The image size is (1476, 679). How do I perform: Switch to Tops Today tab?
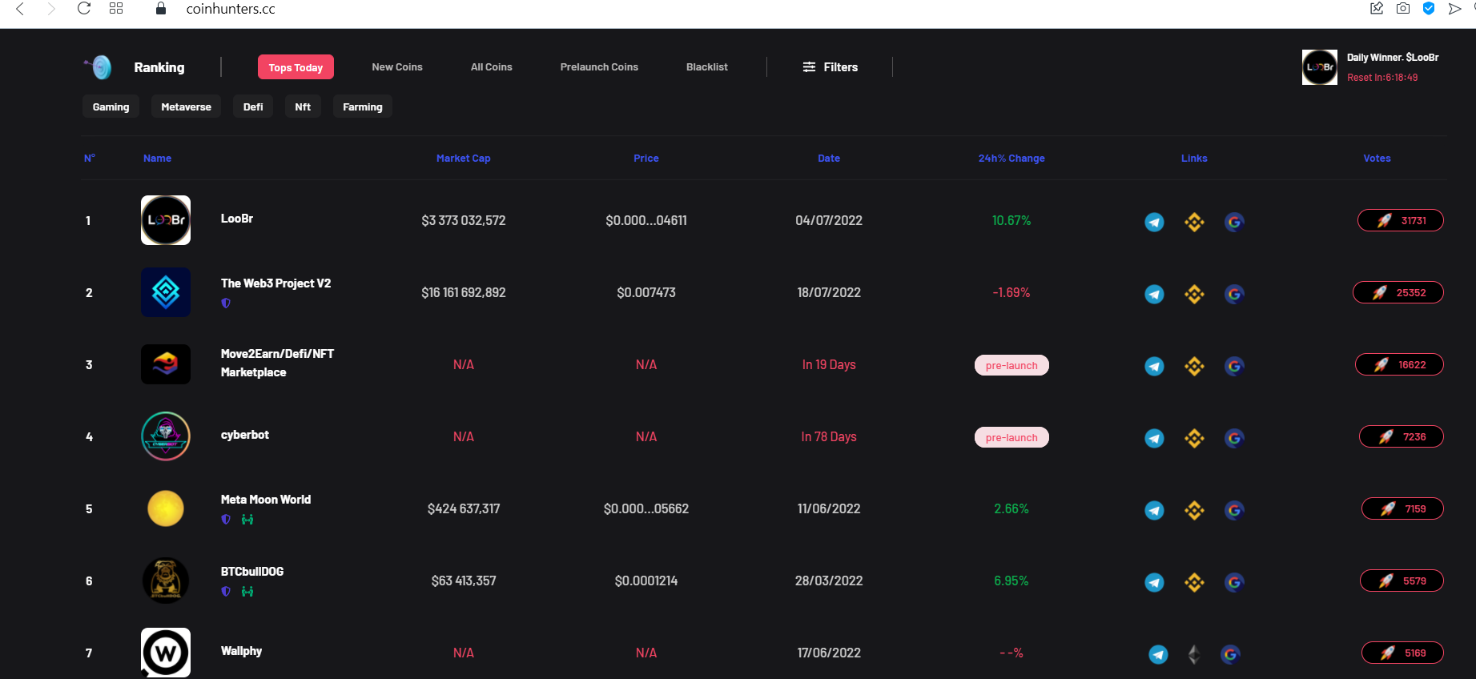click(296, 67)
